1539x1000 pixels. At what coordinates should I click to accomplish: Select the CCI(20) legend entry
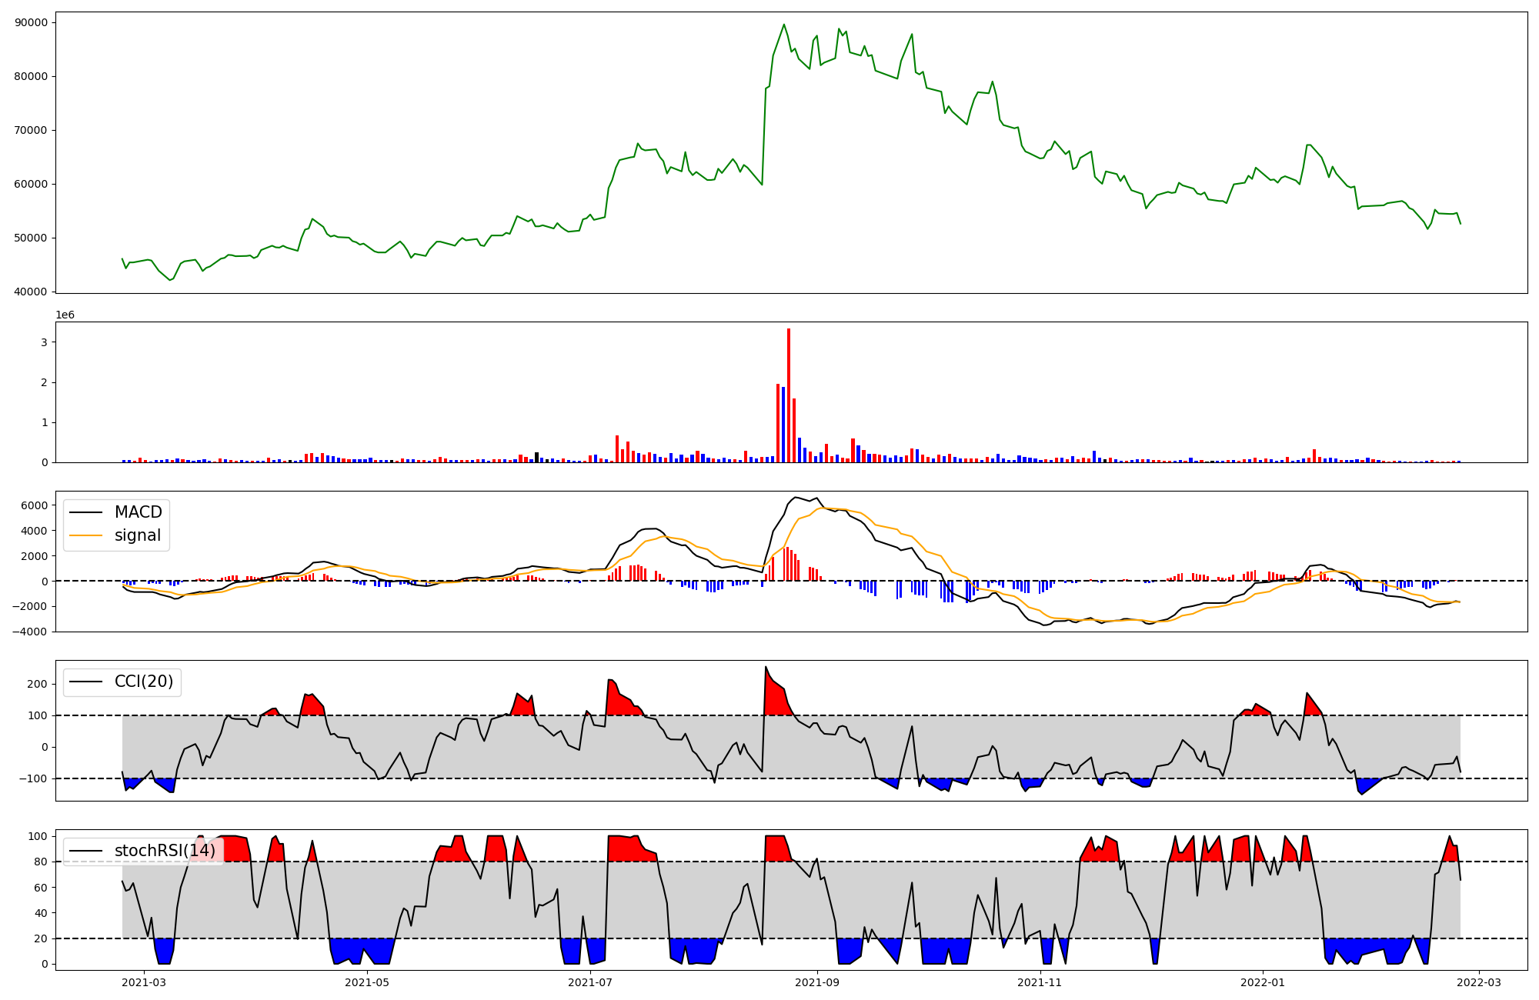click(143, 682)
